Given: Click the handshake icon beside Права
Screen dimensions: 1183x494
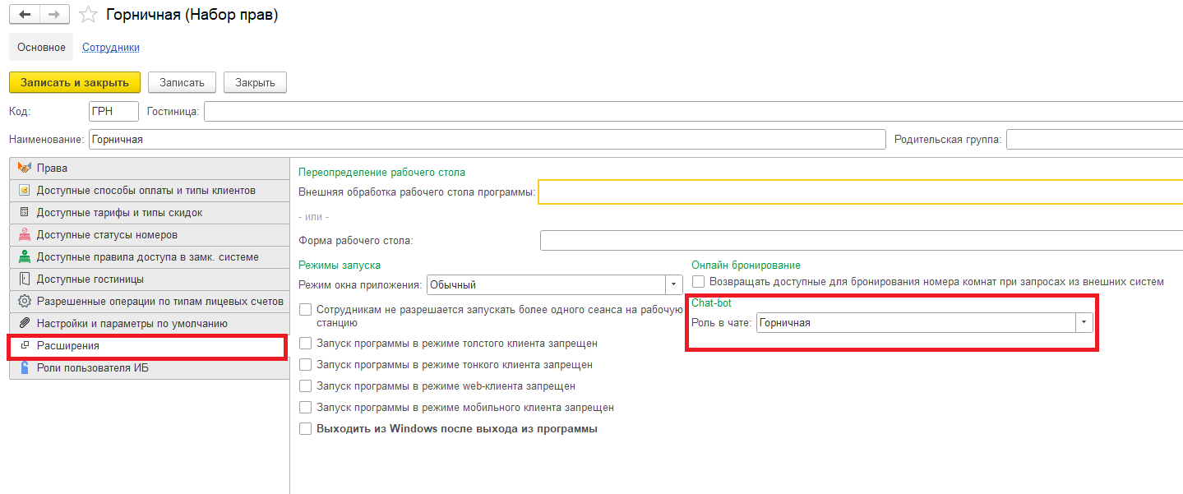Looking at the screenshot, I should [x=24, y=168].
